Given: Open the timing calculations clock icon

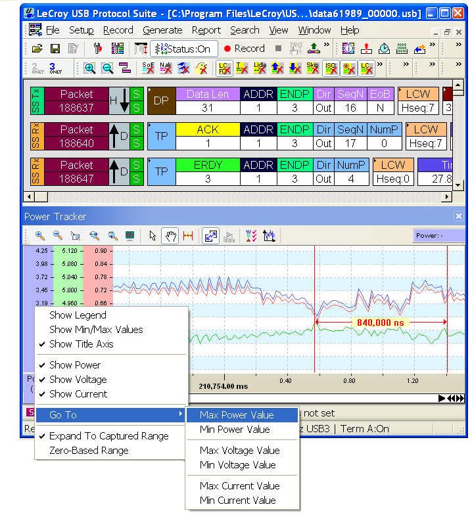Looking at the screenshot, I should [384, 49].
